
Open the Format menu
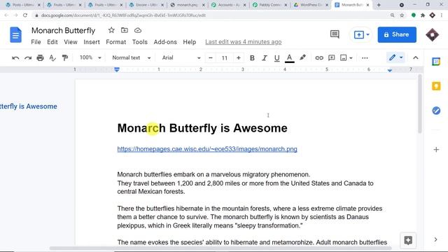(x=115, y=42)
